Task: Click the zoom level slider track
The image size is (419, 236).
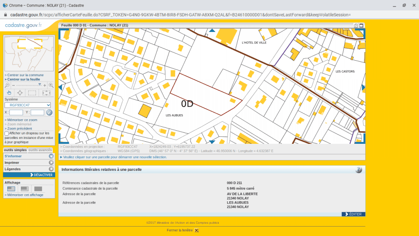Action: [29, 85]
